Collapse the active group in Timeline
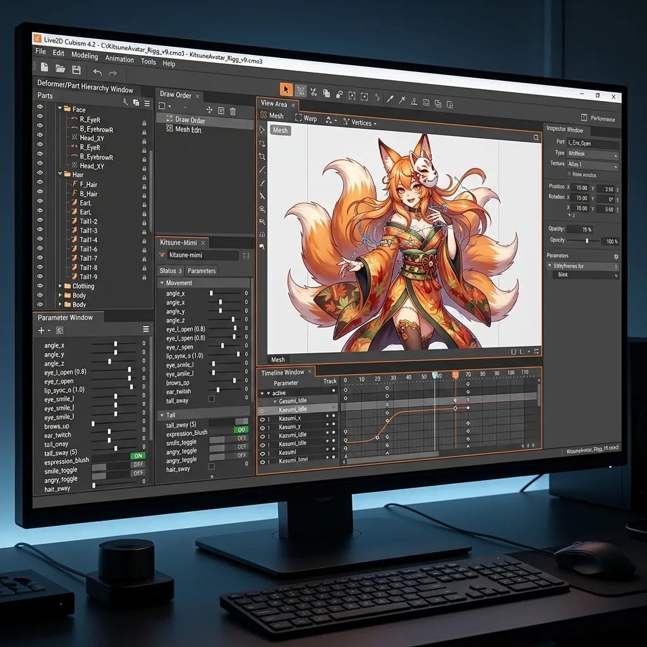Image resolution: width=647 pixels, height=647 pixels. point(268,393)
